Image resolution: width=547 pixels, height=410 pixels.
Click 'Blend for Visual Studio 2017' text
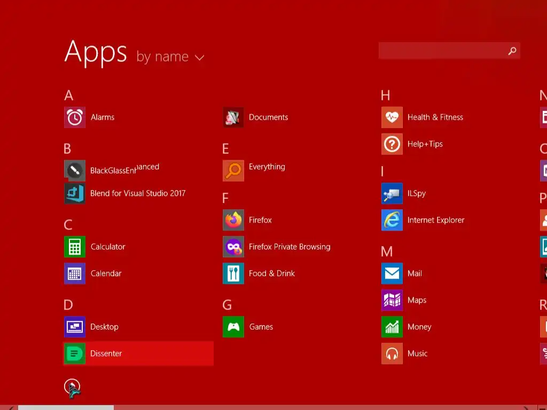point(138,193)
